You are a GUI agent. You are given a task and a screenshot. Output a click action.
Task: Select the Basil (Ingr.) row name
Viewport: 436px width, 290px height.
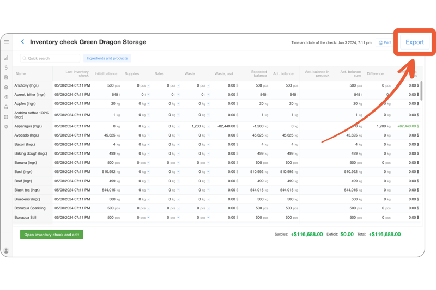coord(23,172)
